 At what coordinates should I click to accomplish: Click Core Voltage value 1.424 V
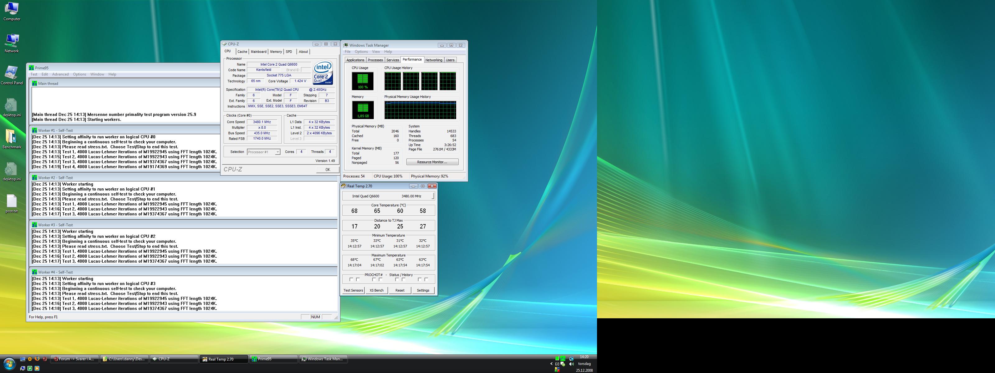point(300,81)
